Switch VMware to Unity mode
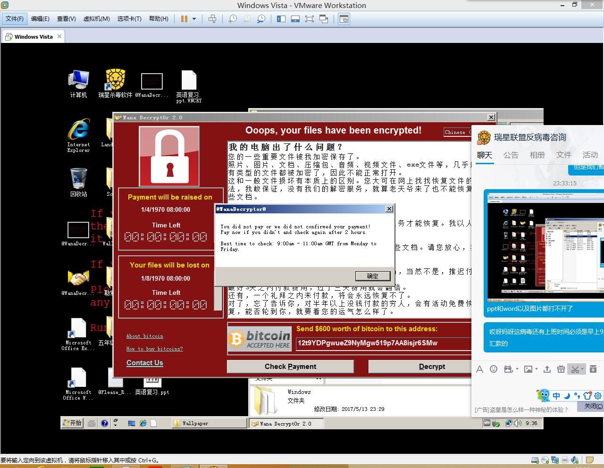This screenshot has width=604, height=468. (x=324, y=19)
